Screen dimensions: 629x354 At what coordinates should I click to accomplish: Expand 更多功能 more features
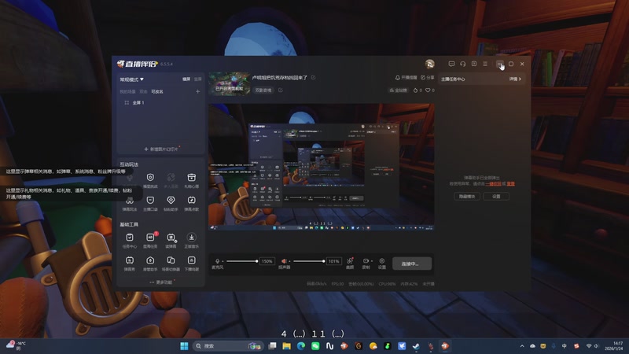coord(163,282)
